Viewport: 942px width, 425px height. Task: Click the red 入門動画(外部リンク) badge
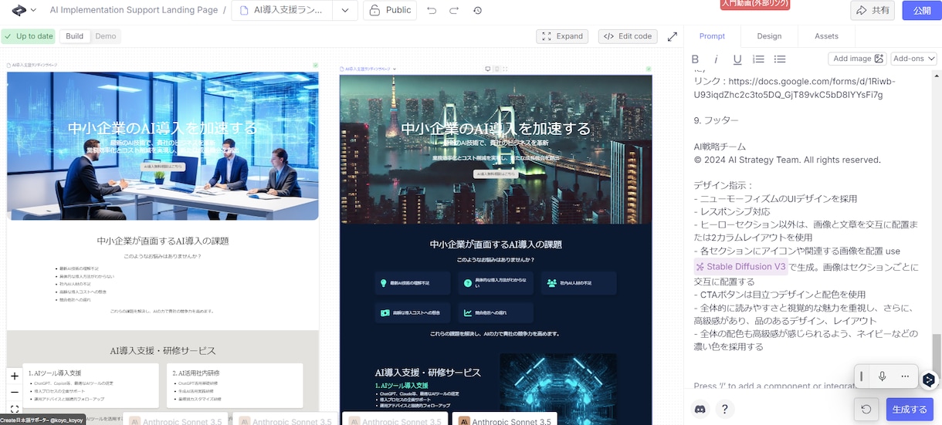coord(755,5)
